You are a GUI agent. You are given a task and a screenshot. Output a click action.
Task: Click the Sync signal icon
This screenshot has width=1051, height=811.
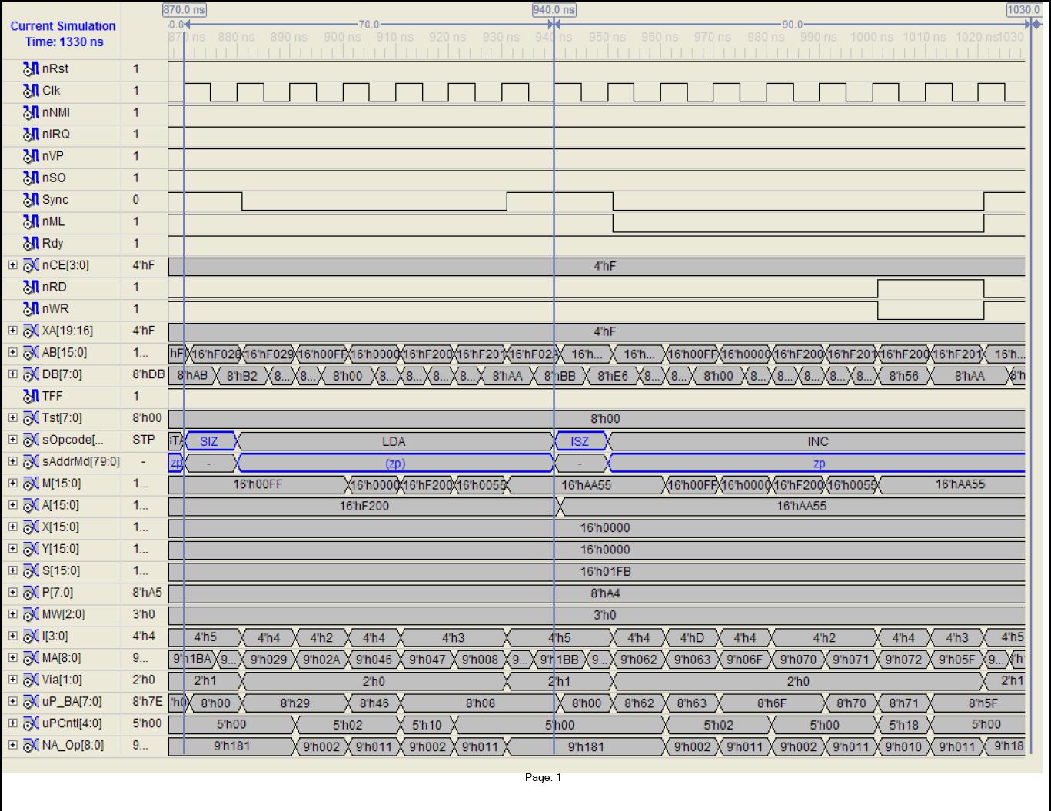(x=32, y=200)
